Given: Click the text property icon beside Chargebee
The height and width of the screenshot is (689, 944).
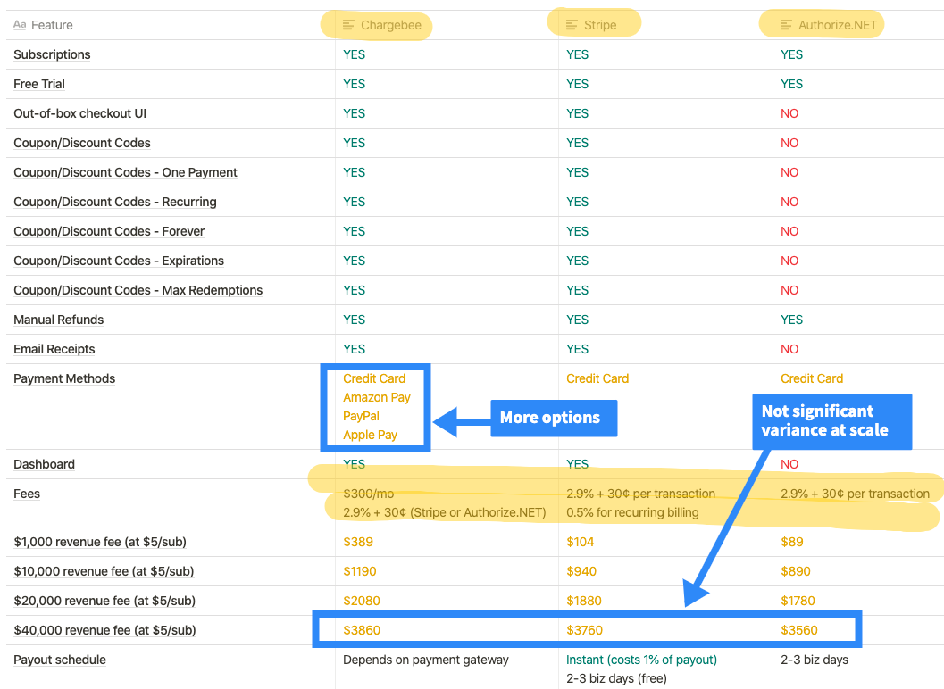Looking at the screenshot, I should 348,25.
